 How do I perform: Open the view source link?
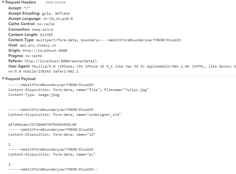56,2
